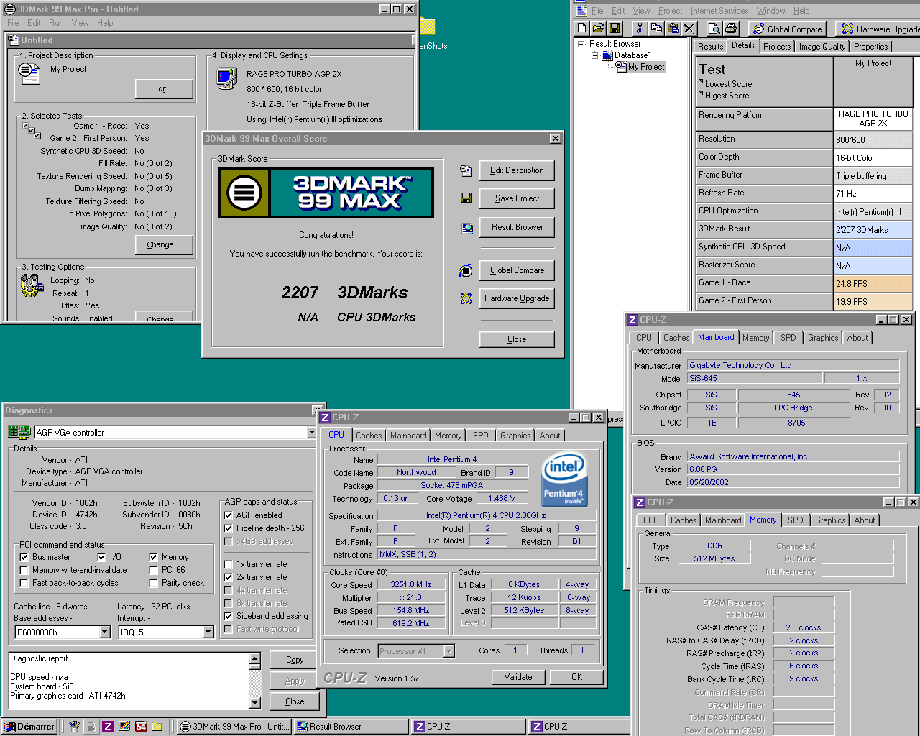Screen dimensions: 920x736
Task: Click the Global Compare toolbar button in Result Browser
Action: click(x=787, y=29)
